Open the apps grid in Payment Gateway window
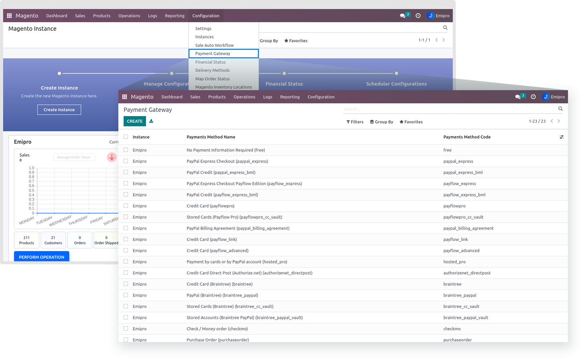 pyautogui.click(x=125, y=97)
